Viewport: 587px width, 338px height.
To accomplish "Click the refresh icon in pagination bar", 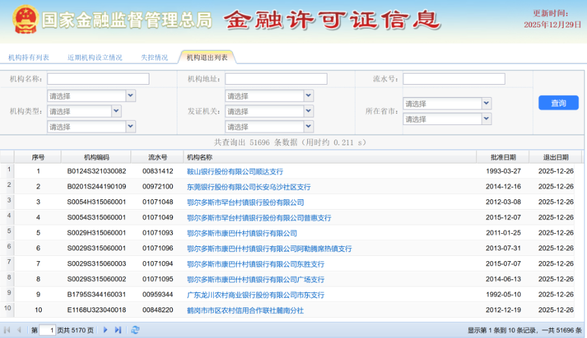I will click(135, 330).
